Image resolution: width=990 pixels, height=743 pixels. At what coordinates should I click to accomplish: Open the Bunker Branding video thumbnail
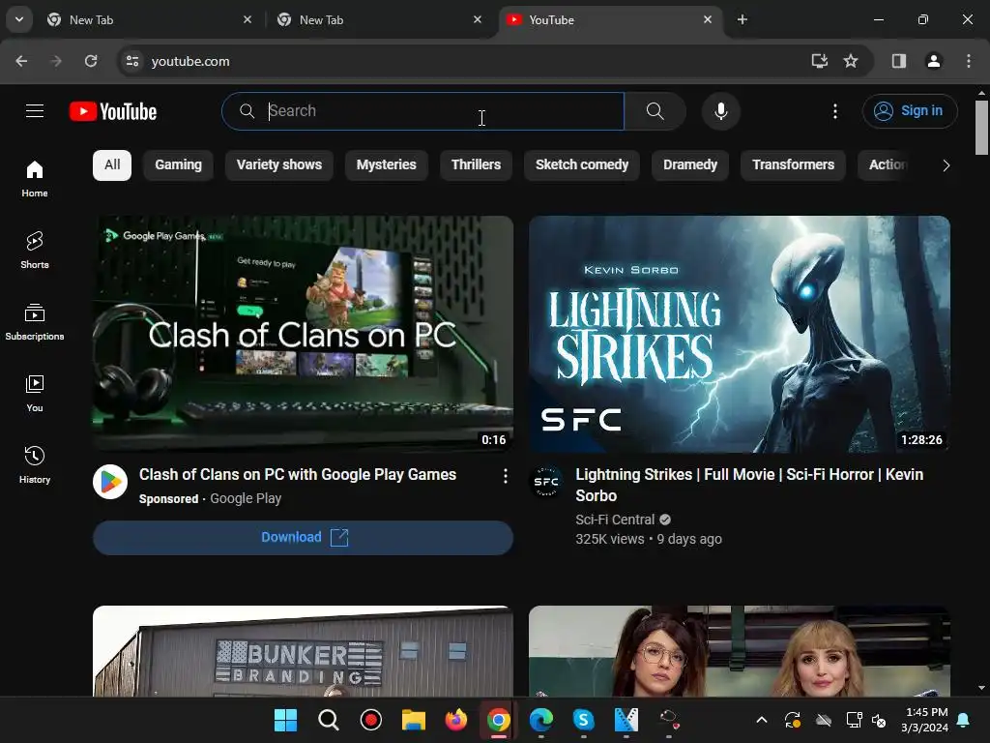click(303, 651)
